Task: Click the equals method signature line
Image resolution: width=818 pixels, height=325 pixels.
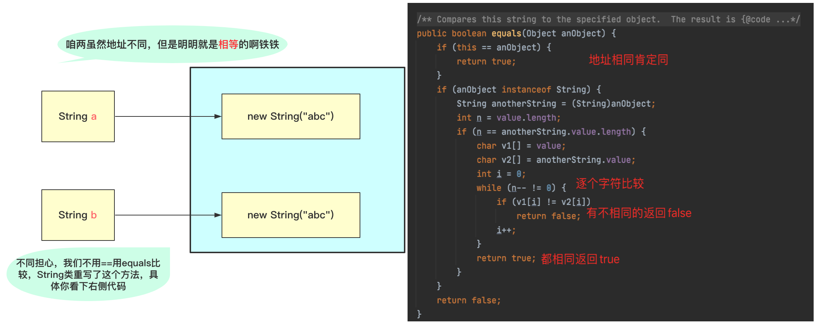Action: point(516,33)
